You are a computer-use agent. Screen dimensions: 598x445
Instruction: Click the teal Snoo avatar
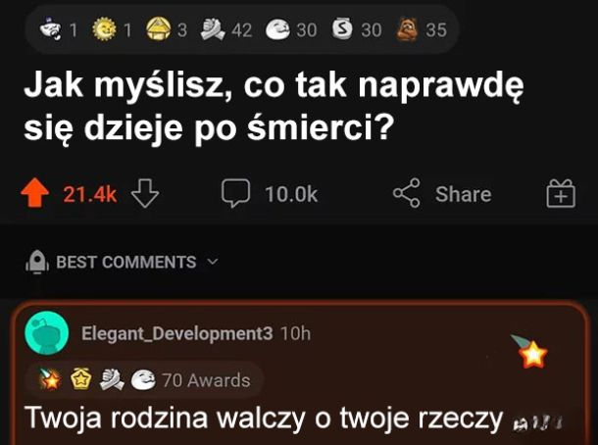tap(47, 333)
